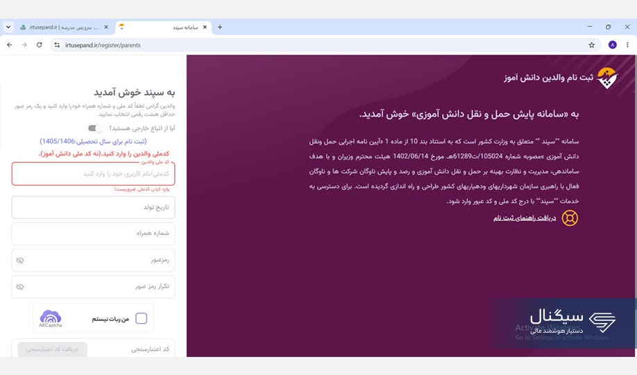Toggle the foreign national switch
This screenshot has width=637, height=375.
coord(96,128)
